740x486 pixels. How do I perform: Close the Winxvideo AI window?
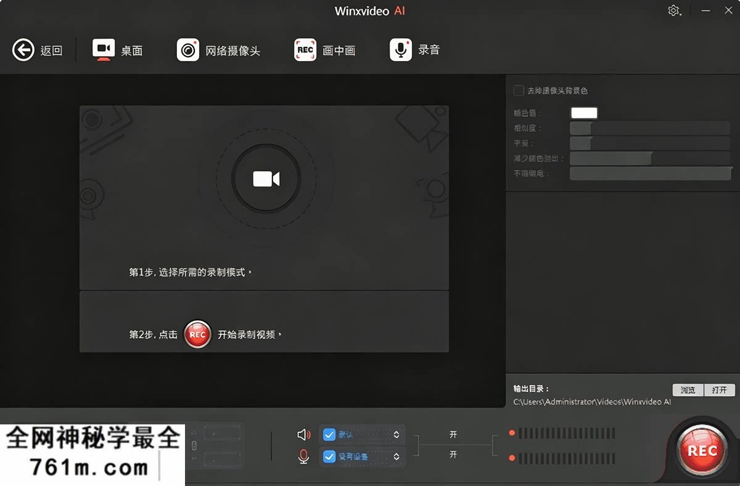[728, 11]
